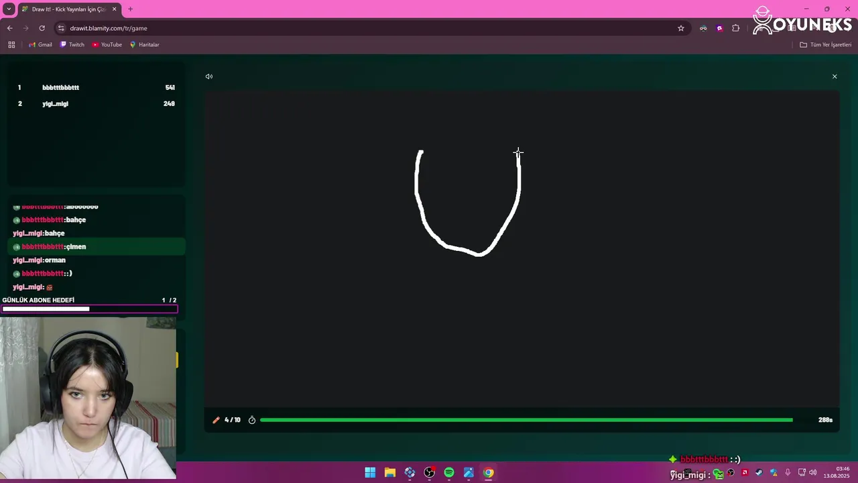Image resolution: width=858 pixels, height=483 pixels.
Task: Click the purple extension icon in toolbar
Action: [x=719, y=28]
